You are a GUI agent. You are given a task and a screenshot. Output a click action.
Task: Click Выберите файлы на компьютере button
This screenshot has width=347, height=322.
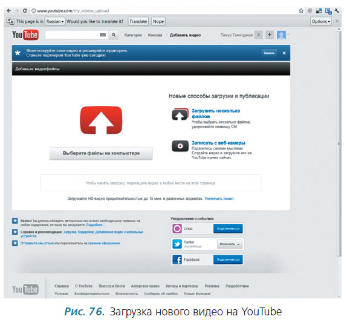tap(101, 153)
